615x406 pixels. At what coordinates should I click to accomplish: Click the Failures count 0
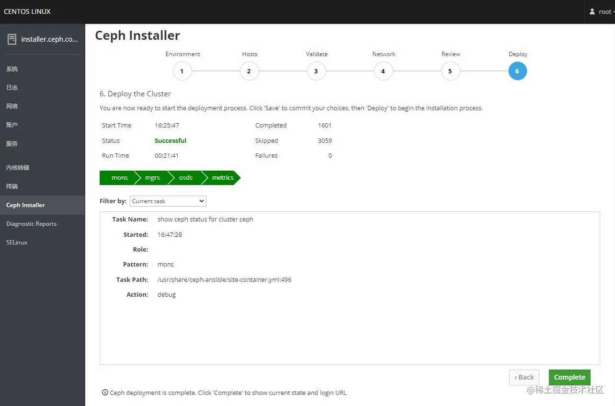330,155
